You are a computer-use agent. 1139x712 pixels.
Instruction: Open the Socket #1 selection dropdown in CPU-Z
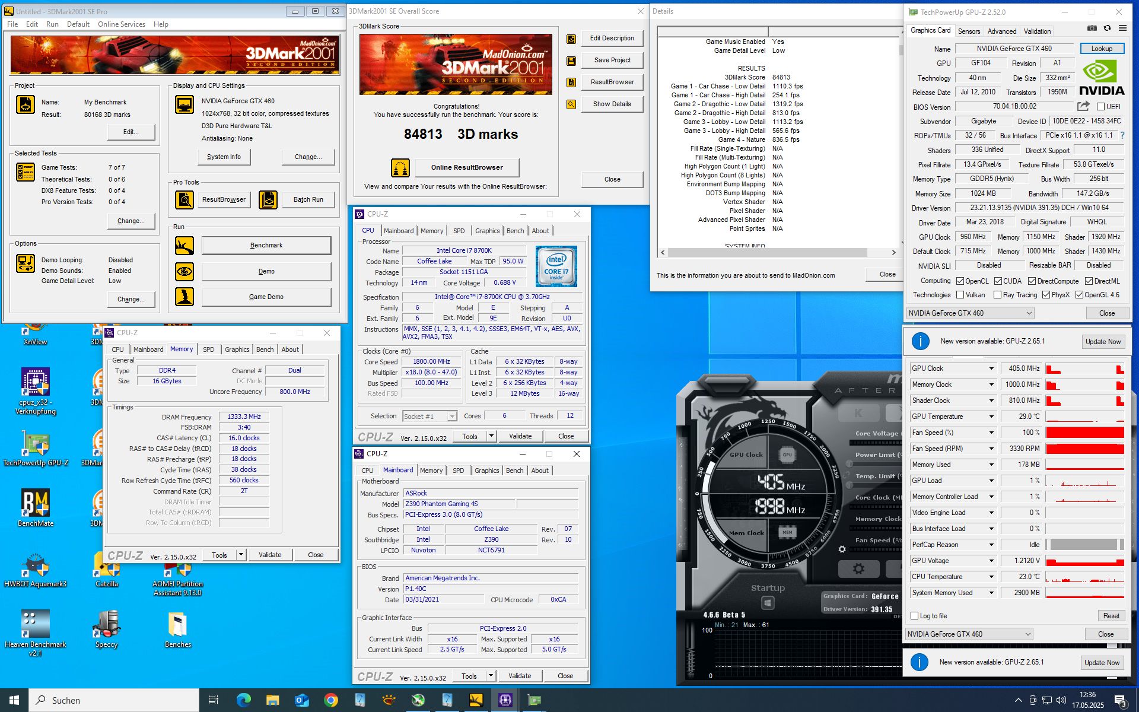click(429, 417)
